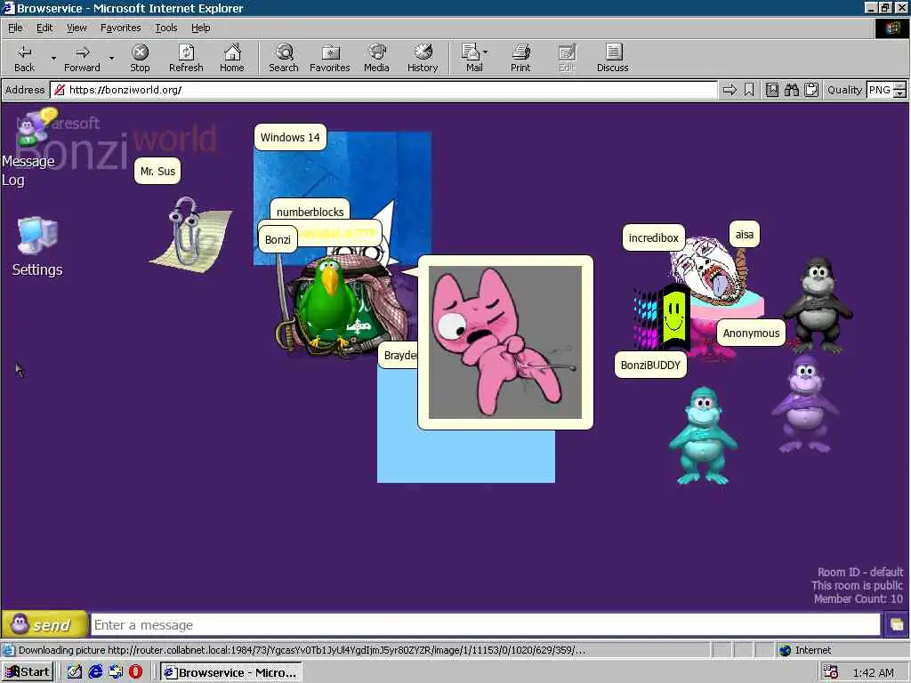Open the File menu
911x683 pixels.
[x=15, y=28]
